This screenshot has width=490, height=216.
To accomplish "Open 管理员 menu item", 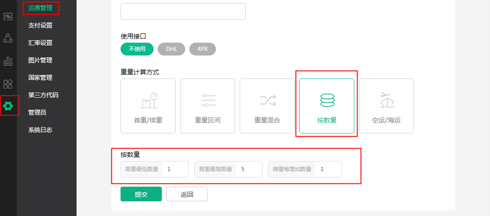I will [37, 112].
